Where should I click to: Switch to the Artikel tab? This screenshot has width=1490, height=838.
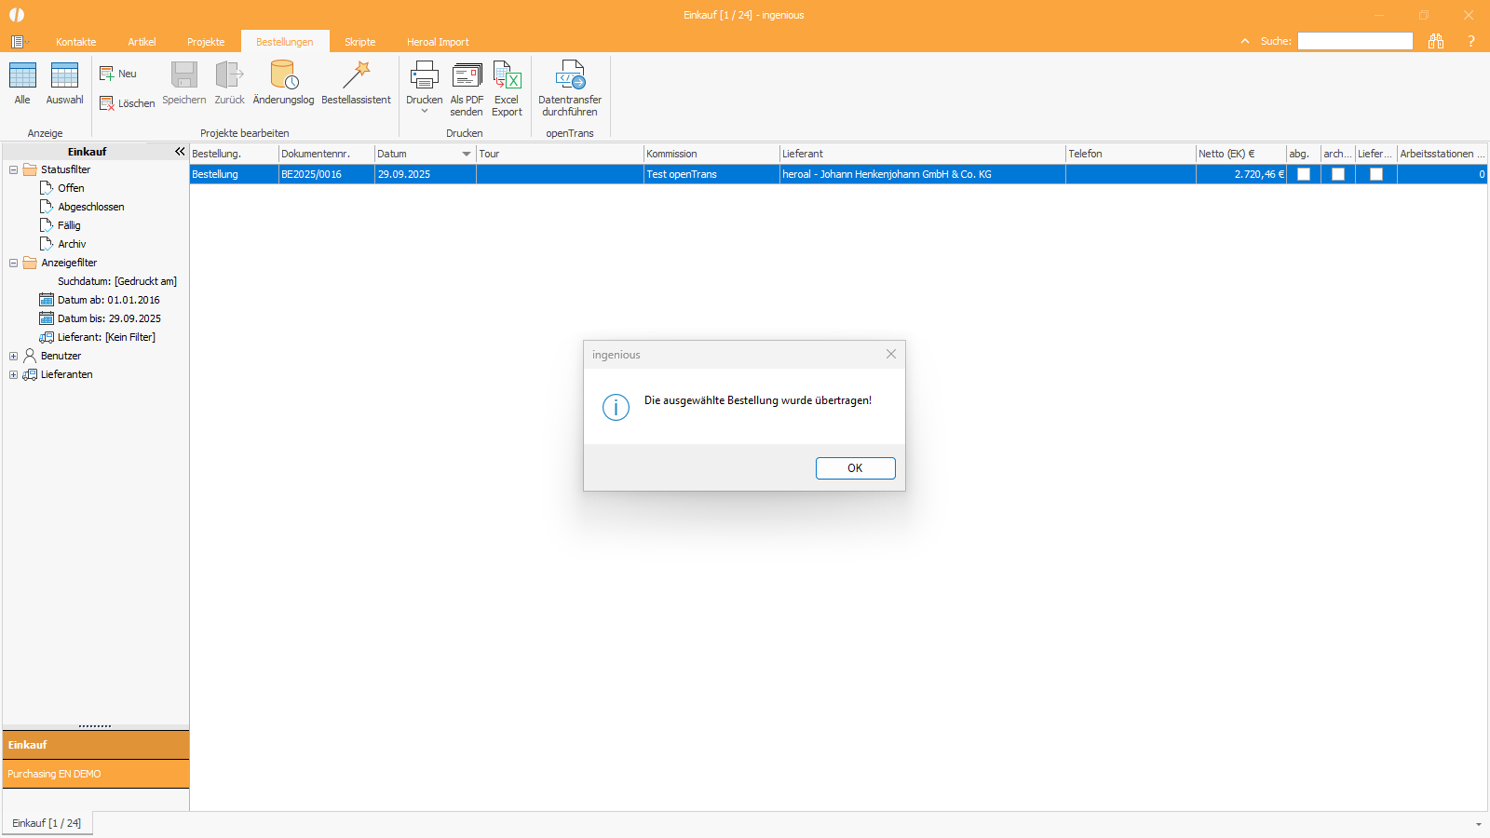pyautogui.click(x=142, y=42)
